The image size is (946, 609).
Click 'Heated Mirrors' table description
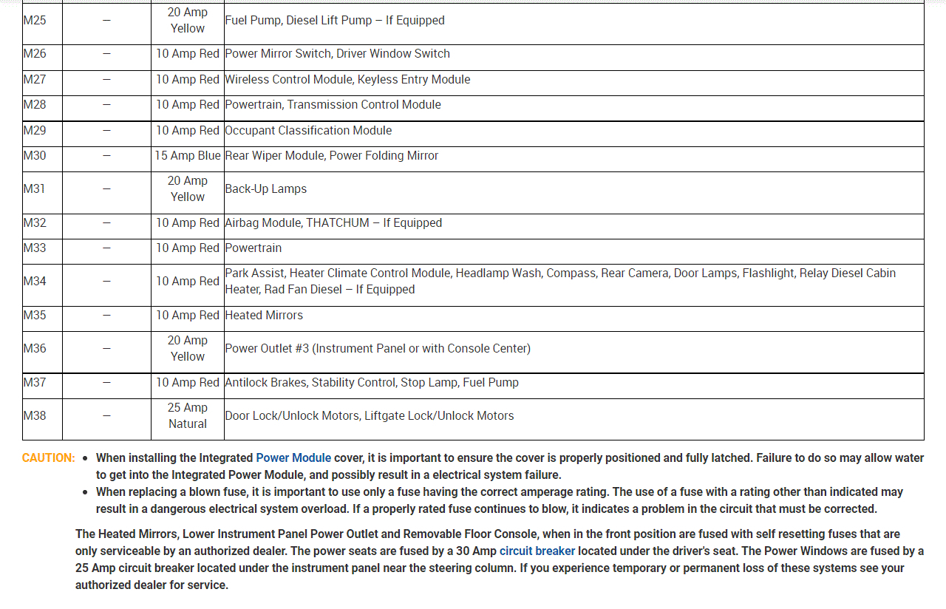[264, 316]
